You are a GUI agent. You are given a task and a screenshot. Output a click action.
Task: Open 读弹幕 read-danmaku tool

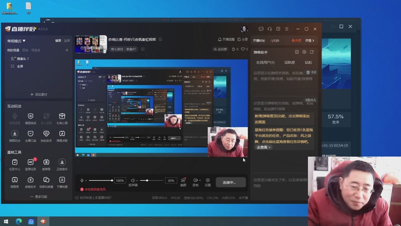(46, 165)
